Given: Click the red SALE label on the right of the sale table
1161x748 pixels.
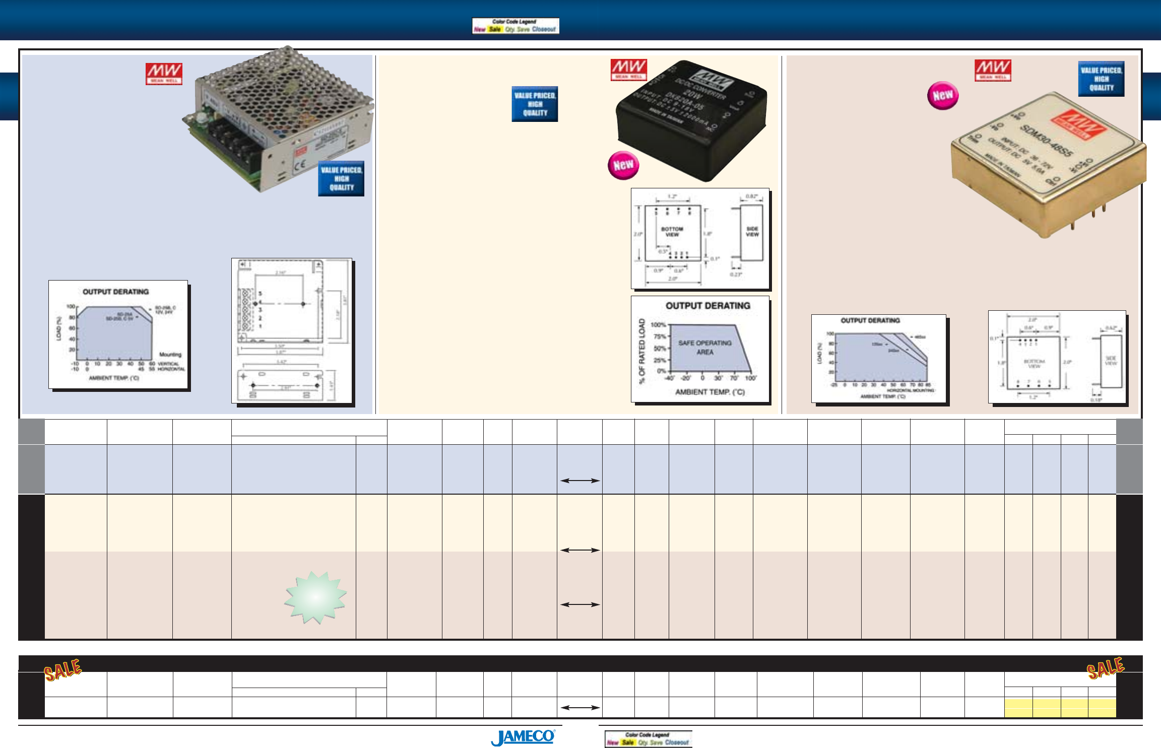Looking at the screenshot, I should pos(1105,668).
